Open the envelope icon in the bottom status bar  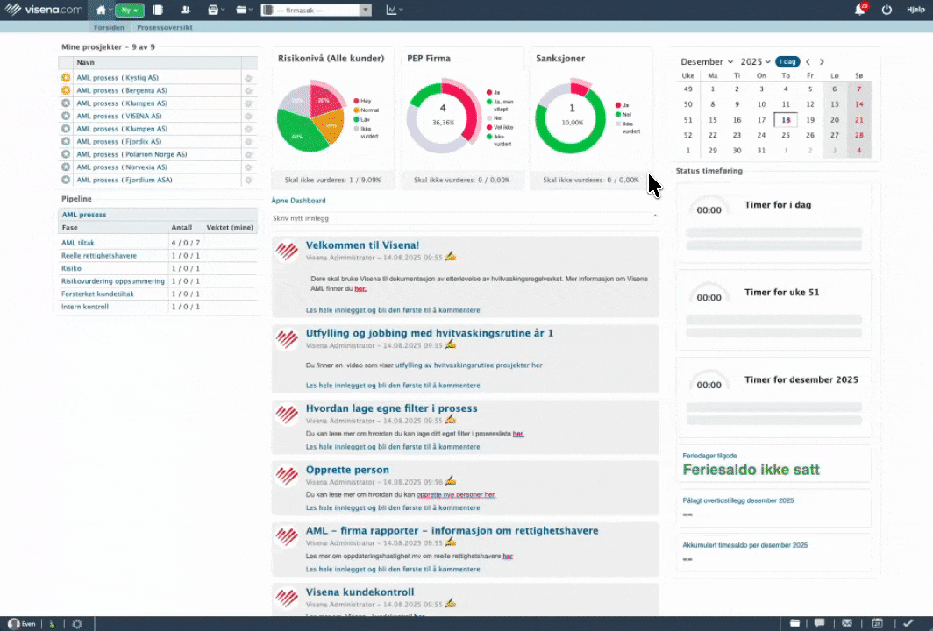point(845,624)
